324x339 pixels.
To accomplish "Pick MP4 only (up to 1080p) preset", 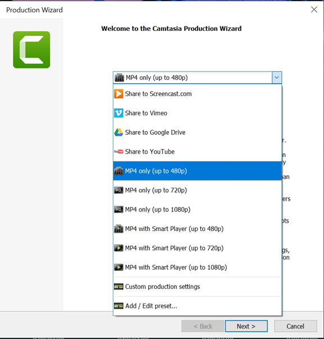I will tap(197, 209).
